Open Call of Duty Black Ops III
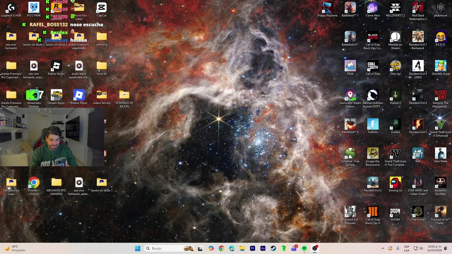This screenshot has height=254, width=452. pos(373,216)
